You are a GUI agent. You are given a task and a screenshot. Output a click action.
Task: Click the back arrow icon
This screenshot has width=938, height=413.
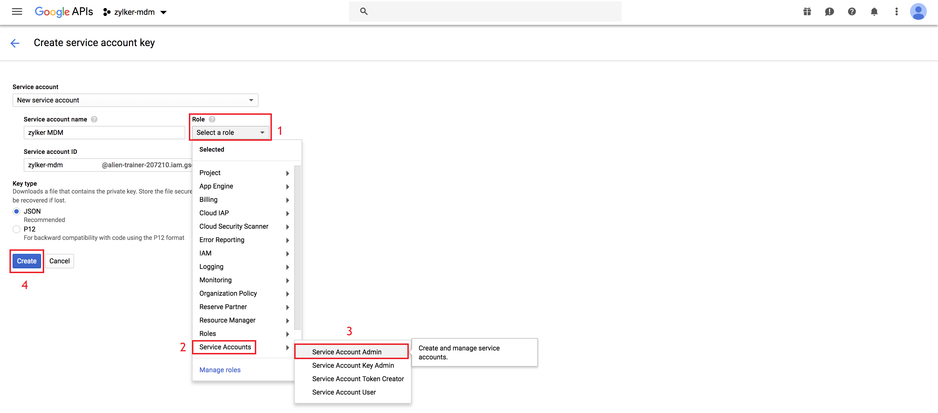(15, 43)
